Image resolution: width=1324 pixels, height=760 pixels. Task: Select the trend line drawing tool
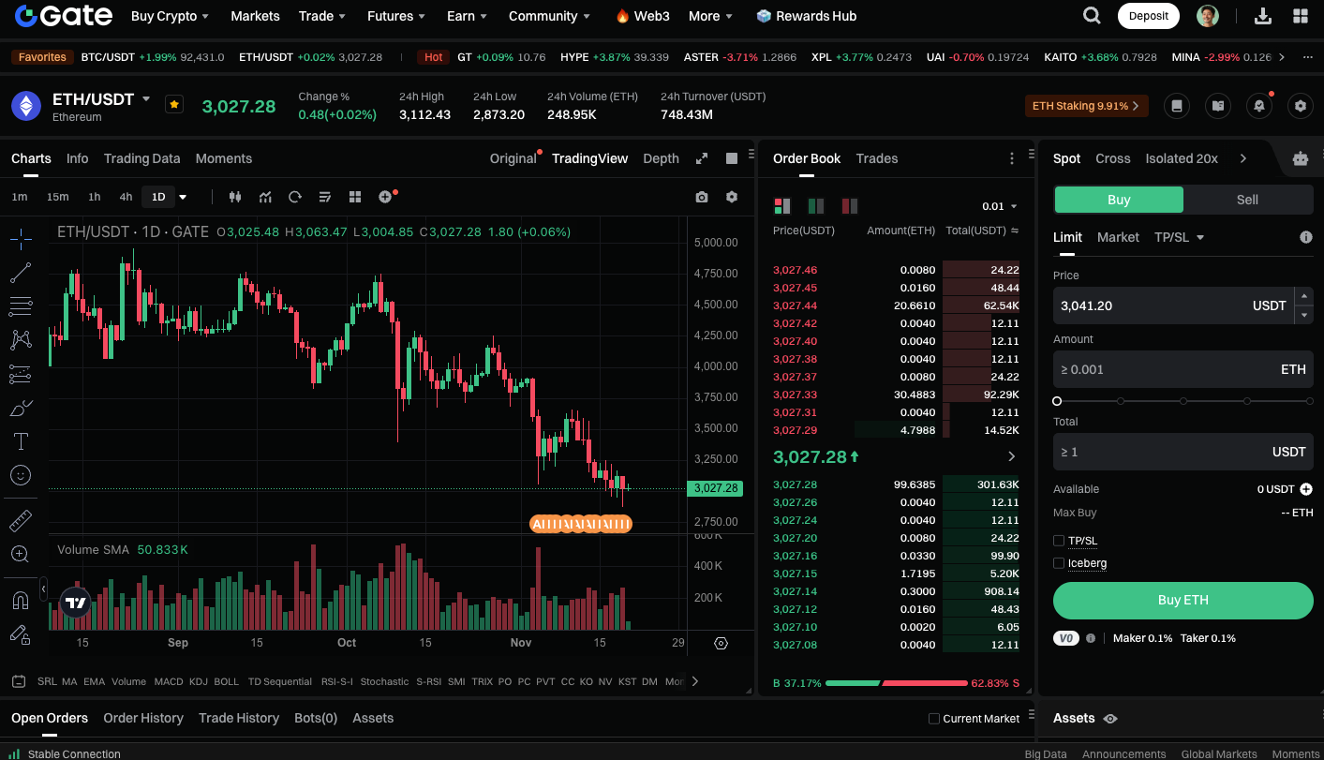click(21, 273)
